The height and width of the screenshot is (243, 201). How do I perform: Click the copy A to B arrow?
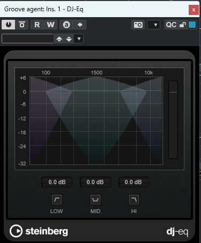click(80, 25)
